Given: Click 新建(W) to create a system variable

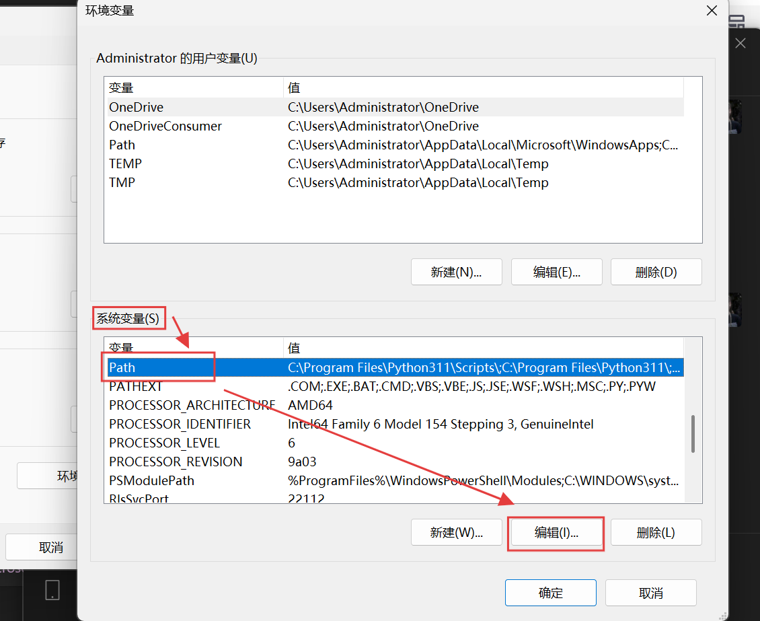Looking at the screenshot, I should coord(456,532).
